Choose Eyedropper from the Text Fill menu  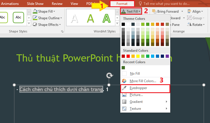pyautogui.click(x=145, y=88)
